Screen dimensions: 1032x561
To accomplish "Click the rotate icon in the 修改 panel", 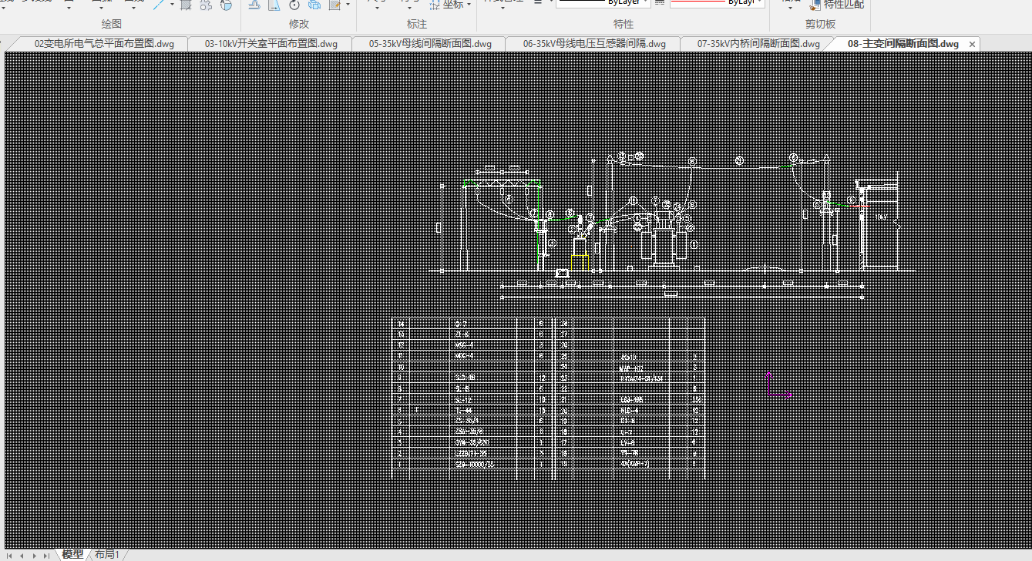I will click(294, 5).
